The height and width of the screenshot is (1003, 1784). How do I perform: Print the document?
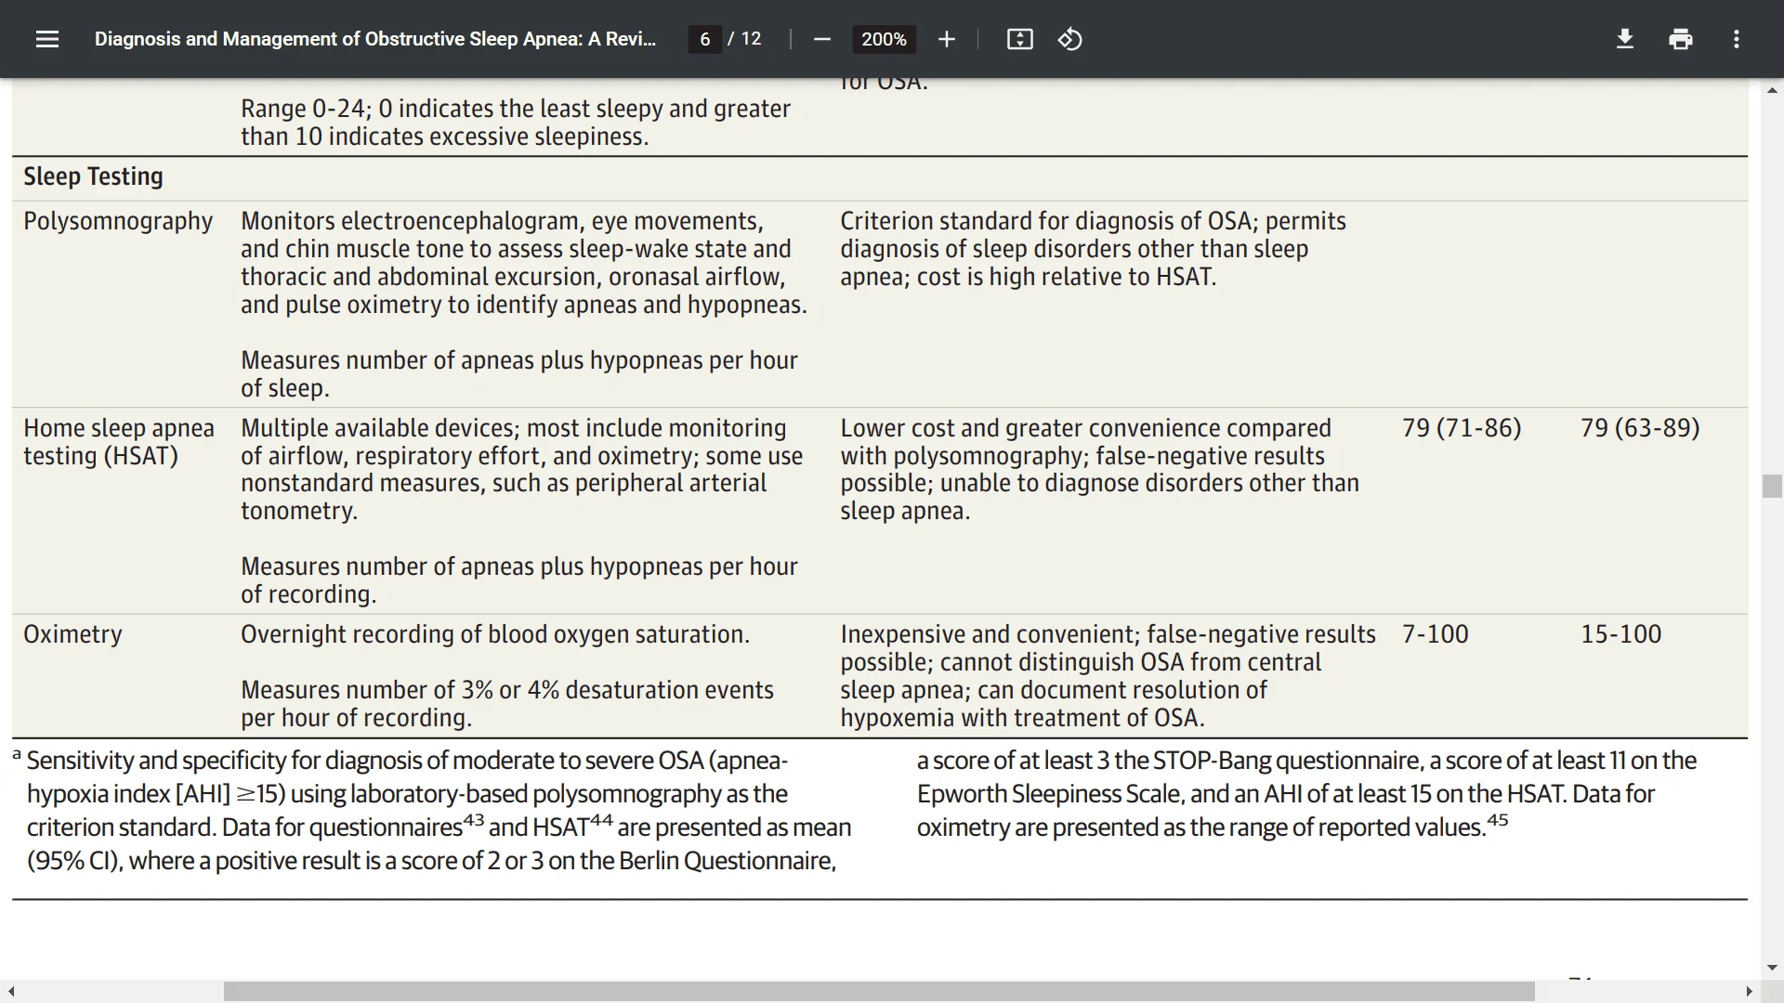pos(1680,39)
